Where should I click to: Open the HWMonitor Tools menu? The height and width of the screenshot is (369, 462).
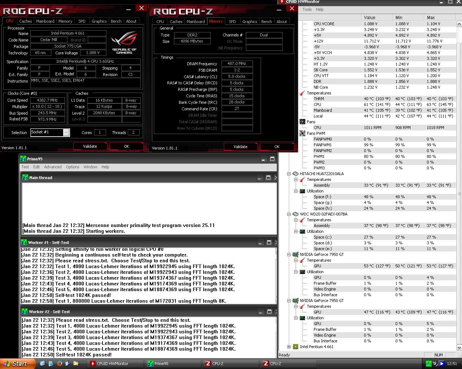(307, 9)
